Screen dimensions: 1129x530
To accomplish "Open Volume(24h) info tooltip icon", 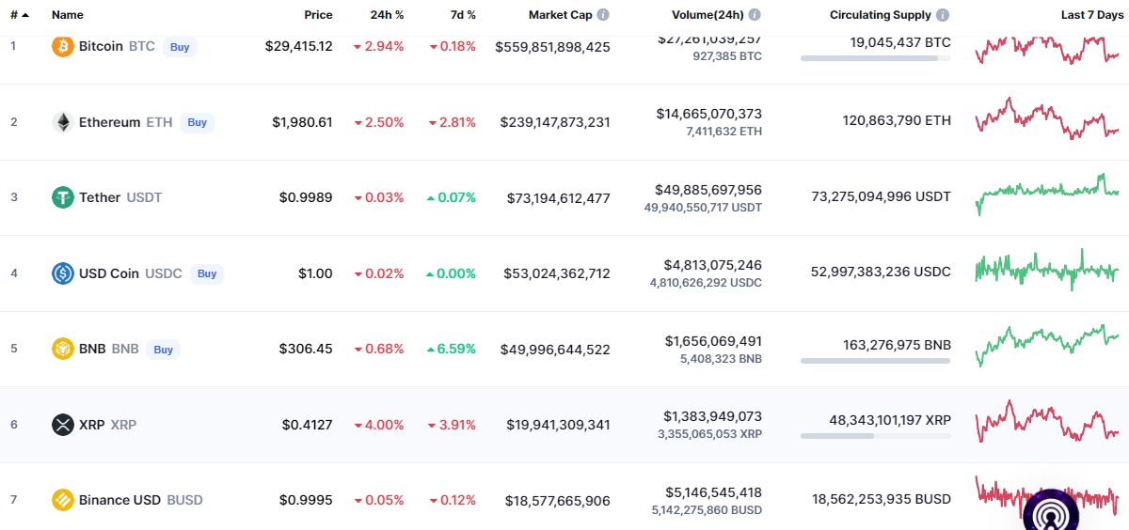I will coord(755,15).
